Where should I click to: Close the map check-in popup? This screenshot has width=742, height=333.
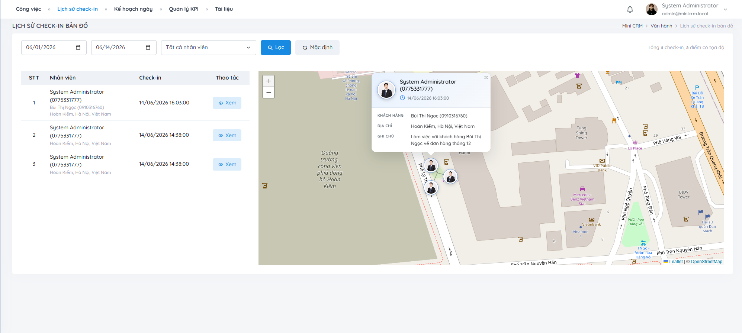(x=486, y=78)
